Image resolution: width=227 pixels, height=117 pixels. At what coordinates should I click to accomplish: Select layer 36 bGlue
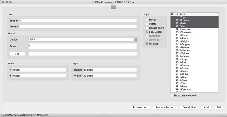pos(195,80)
